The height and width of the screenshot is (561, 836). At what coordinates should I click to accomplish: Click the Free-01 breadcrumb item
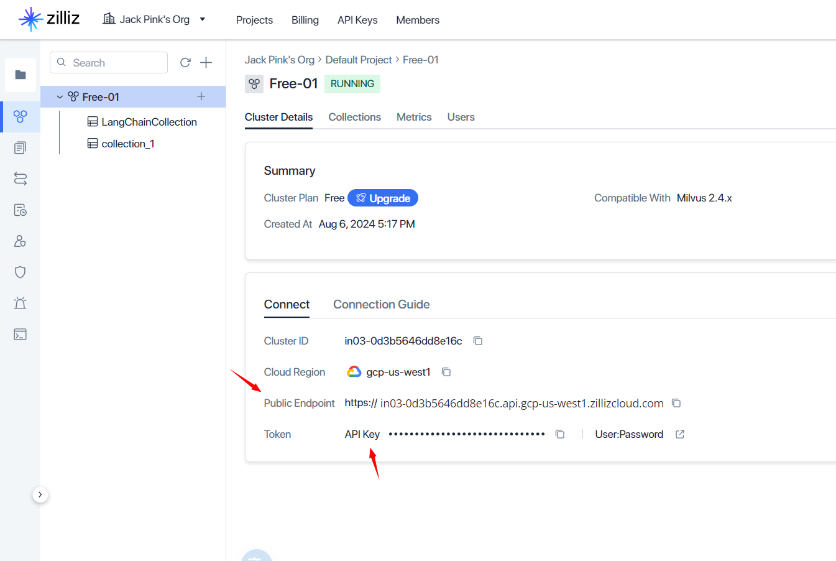click(421, 60)
